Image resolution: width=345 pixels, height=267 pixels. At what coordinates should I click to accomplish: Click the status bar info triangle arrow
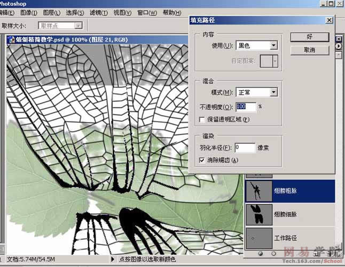pos(113,260)
